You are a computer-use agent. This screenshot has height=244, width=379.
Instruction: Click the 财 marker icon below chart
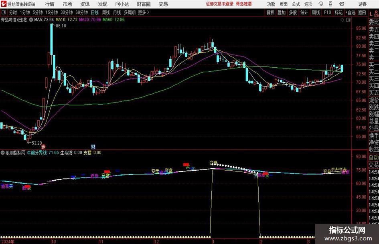pyautogui.click(x=93, y=146)
